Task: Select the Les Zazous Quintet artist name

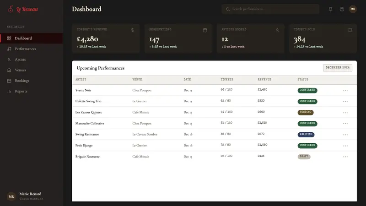Action: 88,112
